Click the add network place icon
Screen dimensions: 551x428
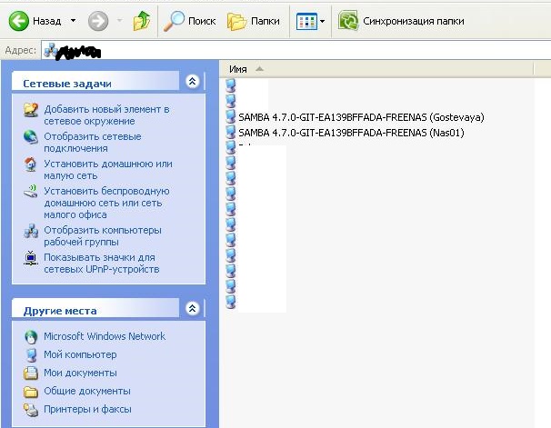[x=31, y=110]
